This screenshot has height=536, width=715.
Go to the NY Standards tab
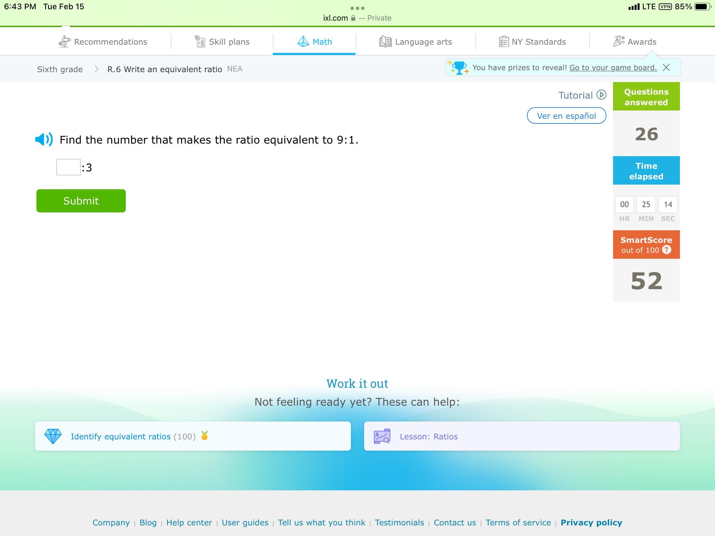533,42
